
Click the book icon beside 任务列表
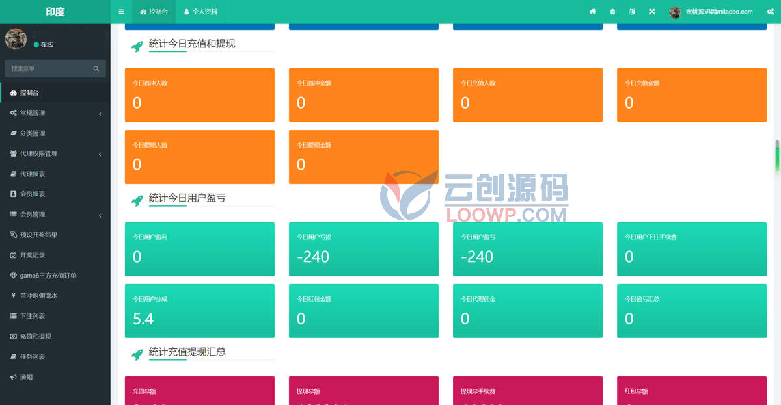pyautogui.click(x=14, y=357)
